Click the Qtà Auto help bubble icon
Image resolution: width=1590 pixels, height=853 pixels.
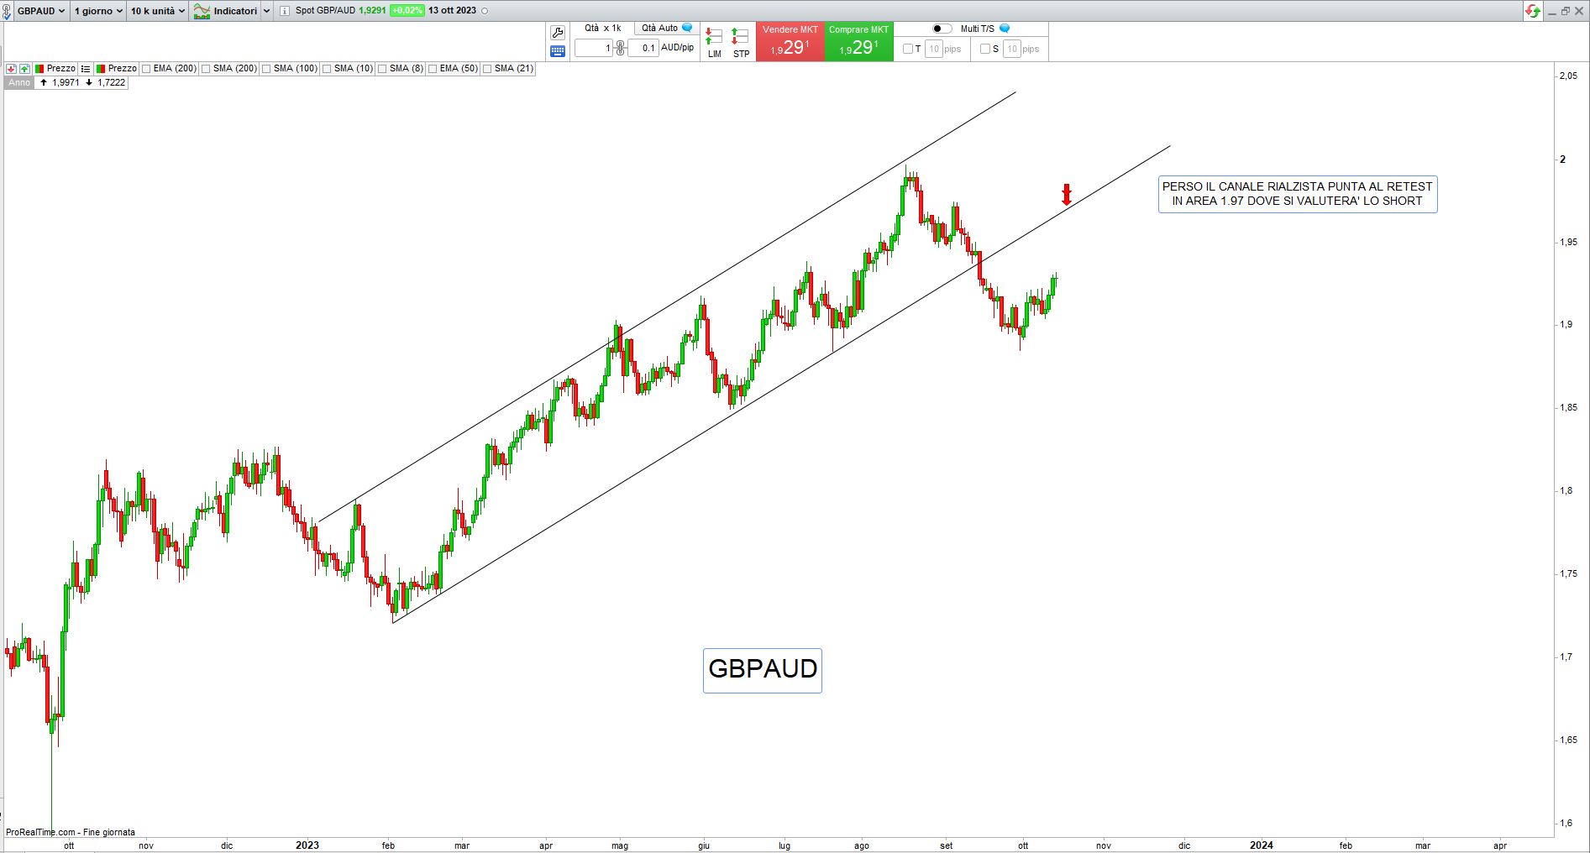(x=687, y=28)
